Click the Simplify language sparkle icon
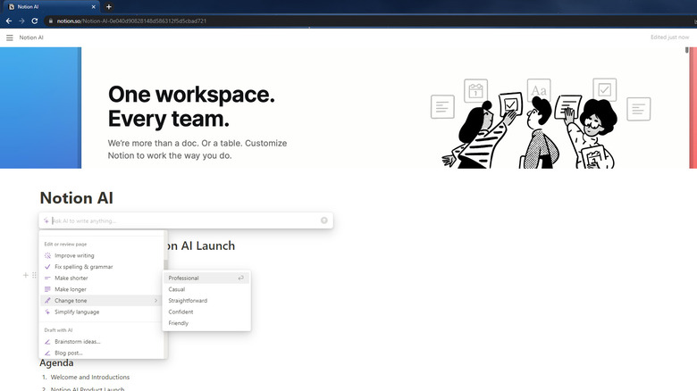Image resolution: width=697 pixels, height=391 pixels. 47,312
